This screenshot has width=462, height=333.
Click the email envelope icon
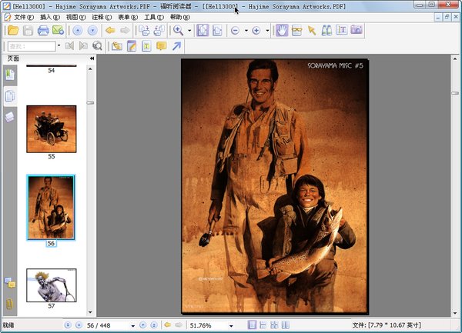click(58, 31)
